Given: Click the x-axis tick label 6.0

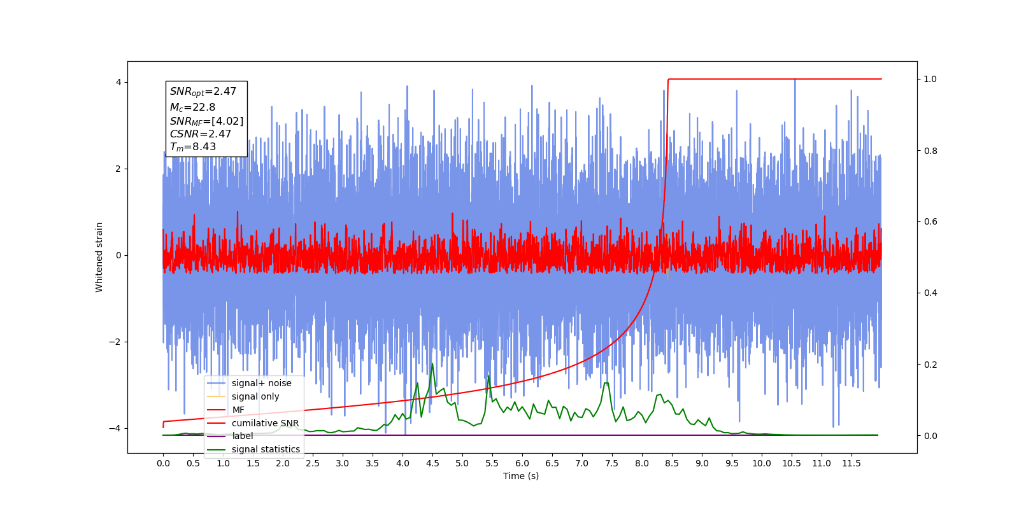Looking at the screenshot, I should 522,463.
